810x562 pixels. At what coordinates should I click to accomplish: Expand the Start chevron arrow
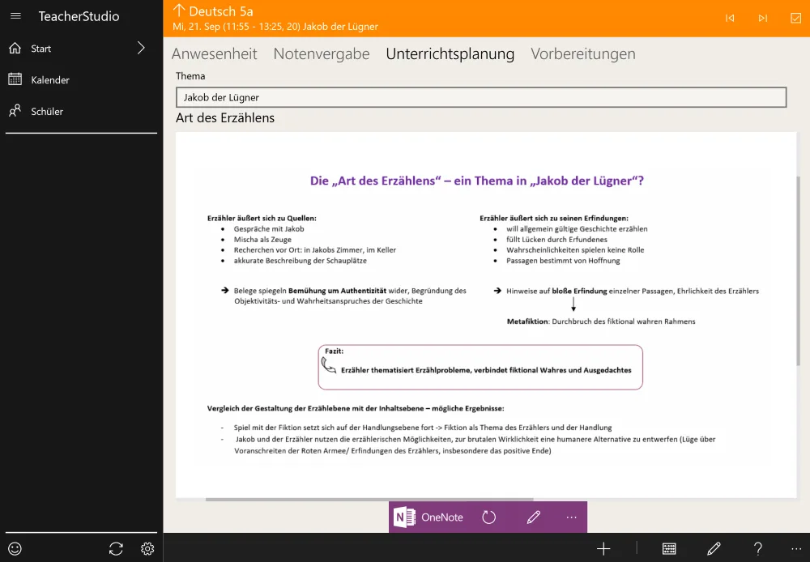(141, 48)
